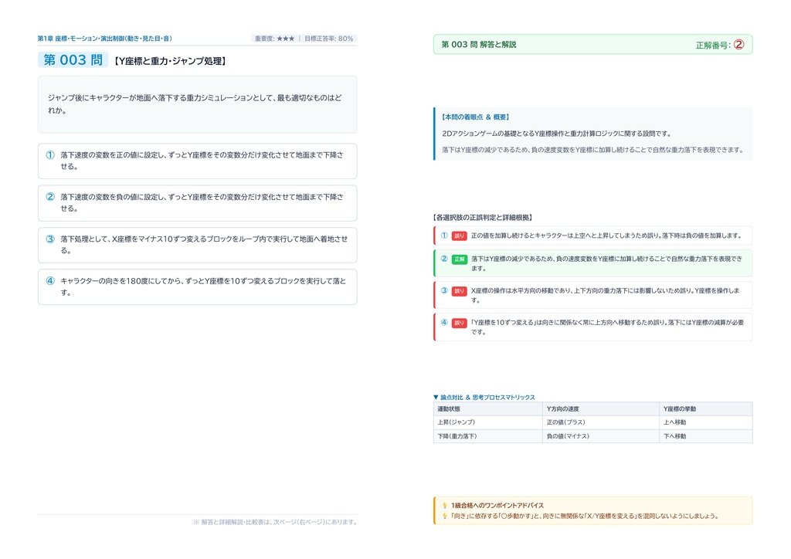The image size is (791, 559).
Task: Select the answer text about X座標をマイナス10ずつ変える
Action: tap(204, 245)
